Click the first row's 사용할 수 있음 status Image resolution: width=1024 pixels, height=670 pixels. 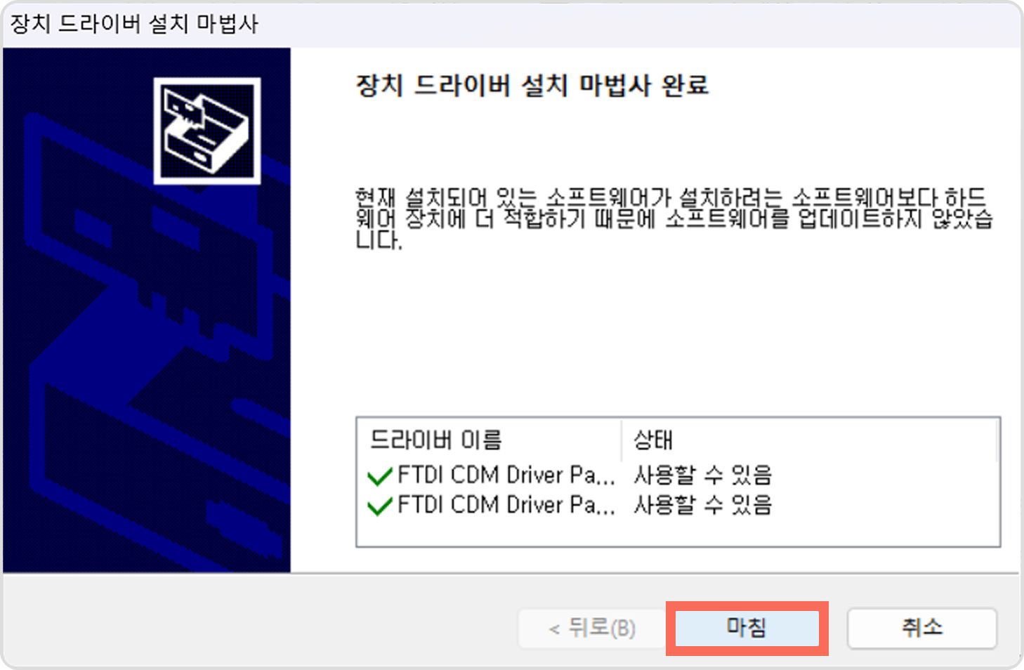click(x=703, y=475)
